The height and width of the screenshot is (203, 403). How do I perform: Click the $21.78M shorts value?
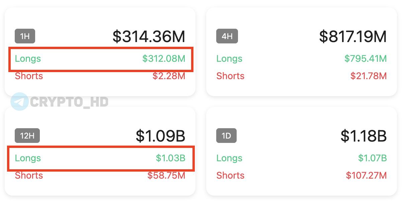point(369,76)
